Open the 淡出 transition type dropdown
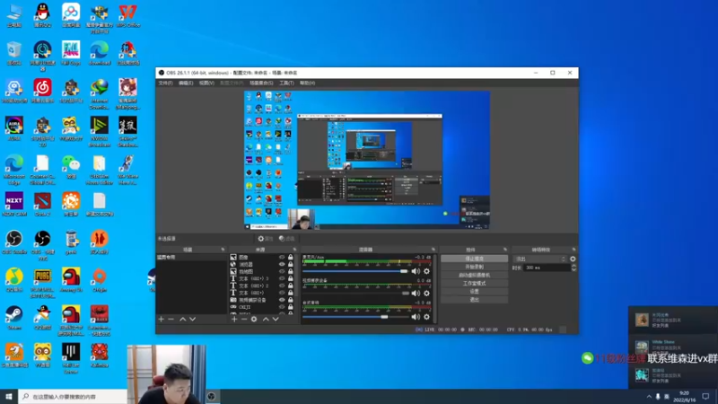The image size is (718, 404). (x=540, y=259)
